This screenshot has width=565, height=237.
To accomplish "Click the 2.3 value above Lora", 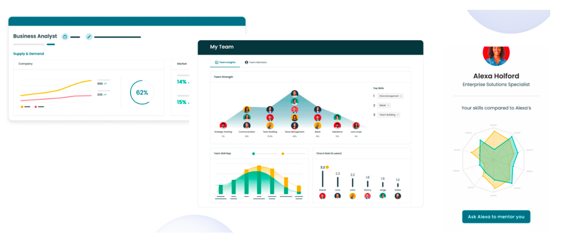I will pos(338,173).
